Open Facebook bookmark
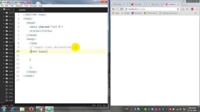Viewport: 200px width, 112px height. coord(137,13)
